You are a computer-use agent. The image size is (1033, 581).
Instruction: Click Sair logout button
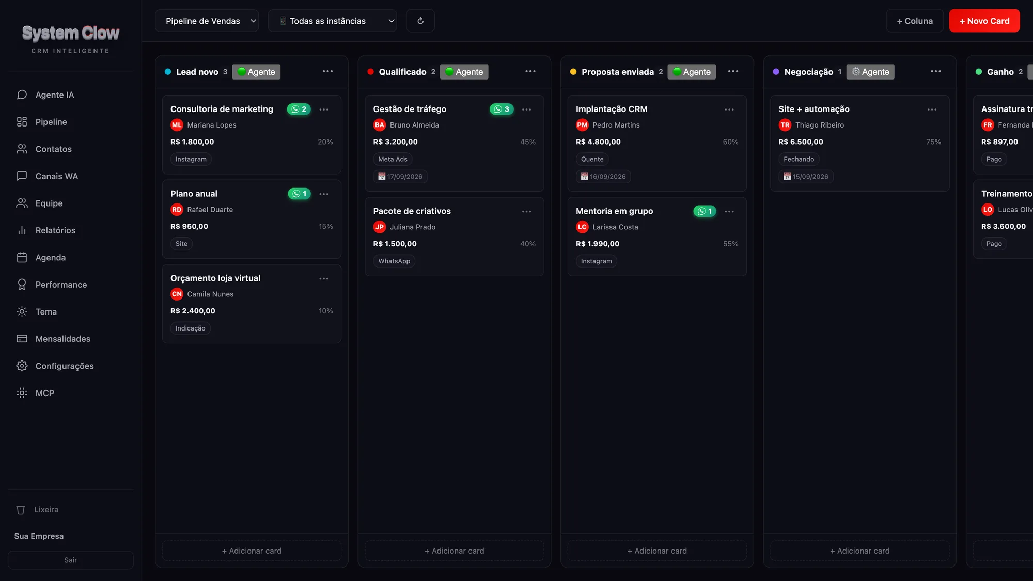point(71,560)
